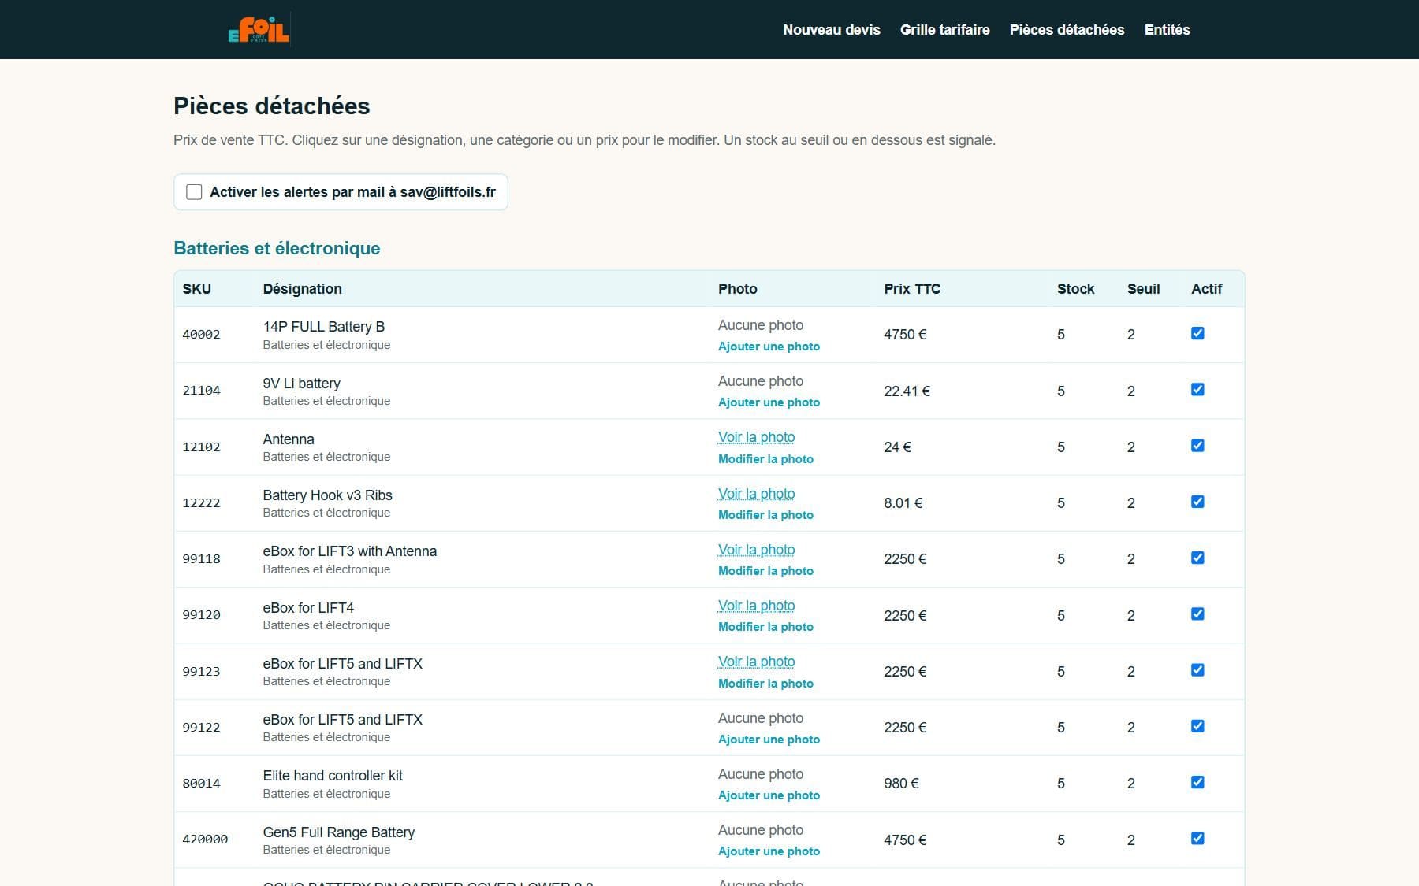
Task: Go to Grille tarifaire
Action: (944, 29)
